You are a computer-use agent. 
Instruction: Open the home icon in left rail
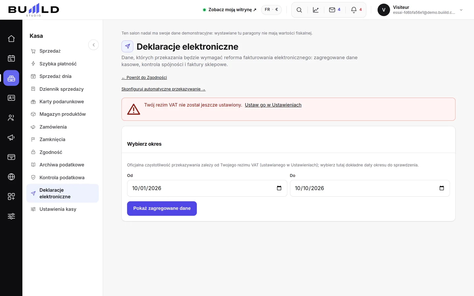coord(11,38)
